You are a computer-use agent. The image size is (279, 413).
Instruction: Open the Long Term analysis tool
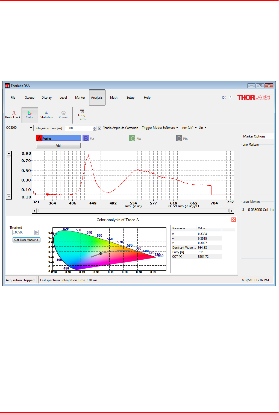[82, 115]
